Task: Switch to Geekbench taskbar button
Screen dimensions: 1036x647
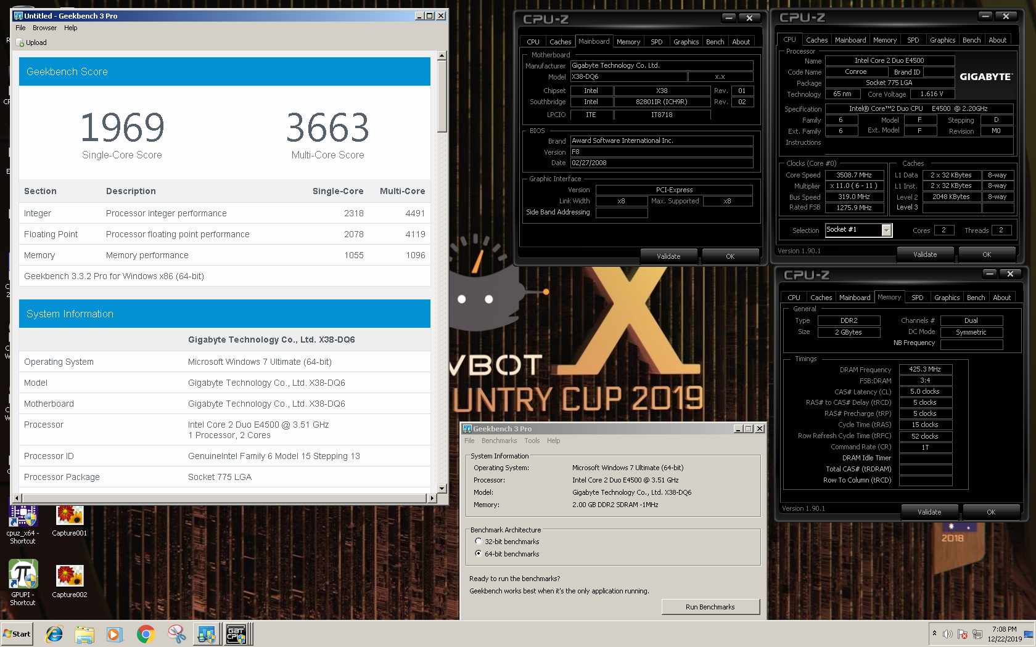Action: (x=207, y=634)
